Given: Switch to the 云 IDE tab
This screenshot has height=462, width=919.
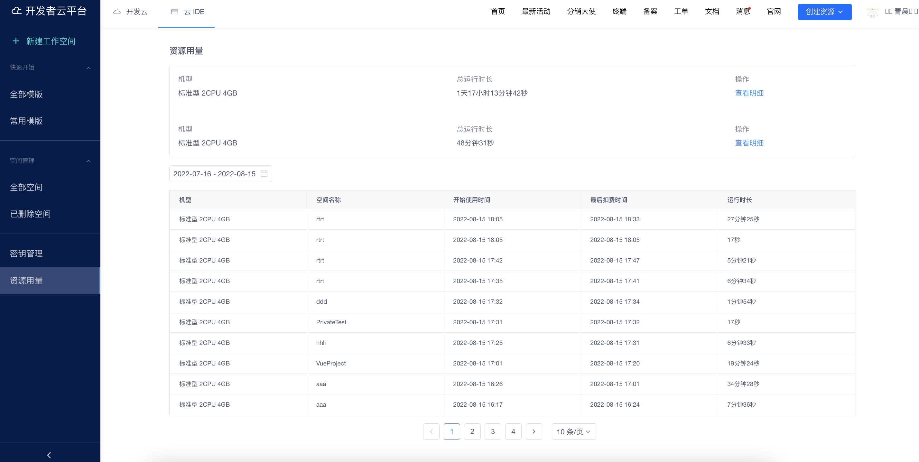Looking at the screenshot, I should 187,12.
